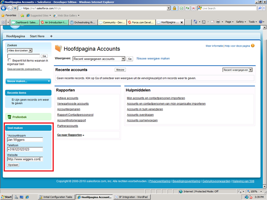Click Add to Favorites bar icon
This screenshot has height=200, width=267.
click(22, 16)
